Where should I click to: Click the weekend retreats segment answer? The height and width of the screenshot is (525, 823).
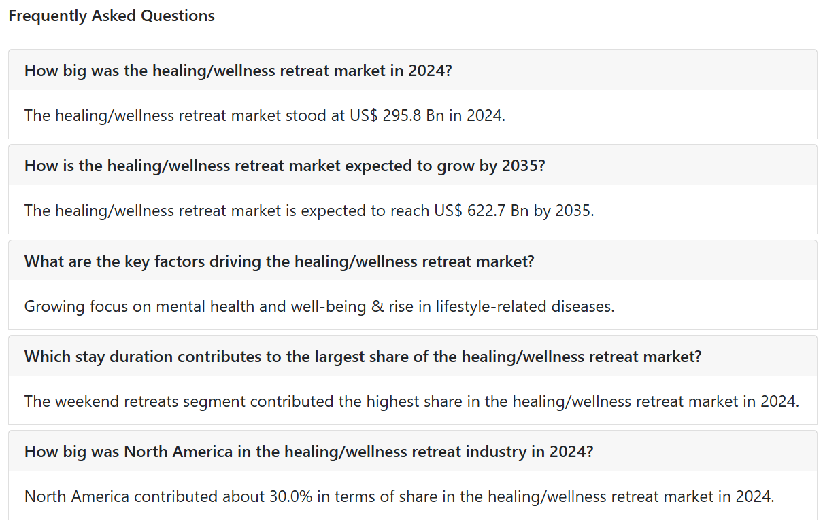tap(411, 401)
